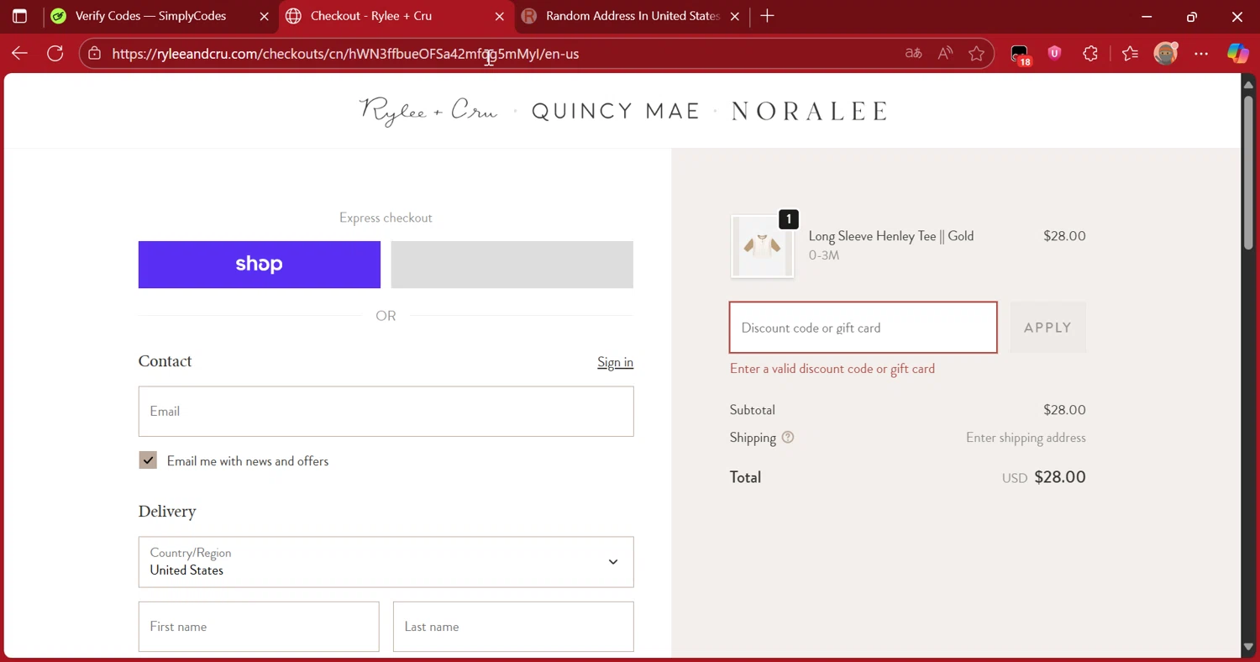The width and height of the screenshot is (1260, 662).
Task: Click the invalid discount code error message
Action: pos(832,369)
